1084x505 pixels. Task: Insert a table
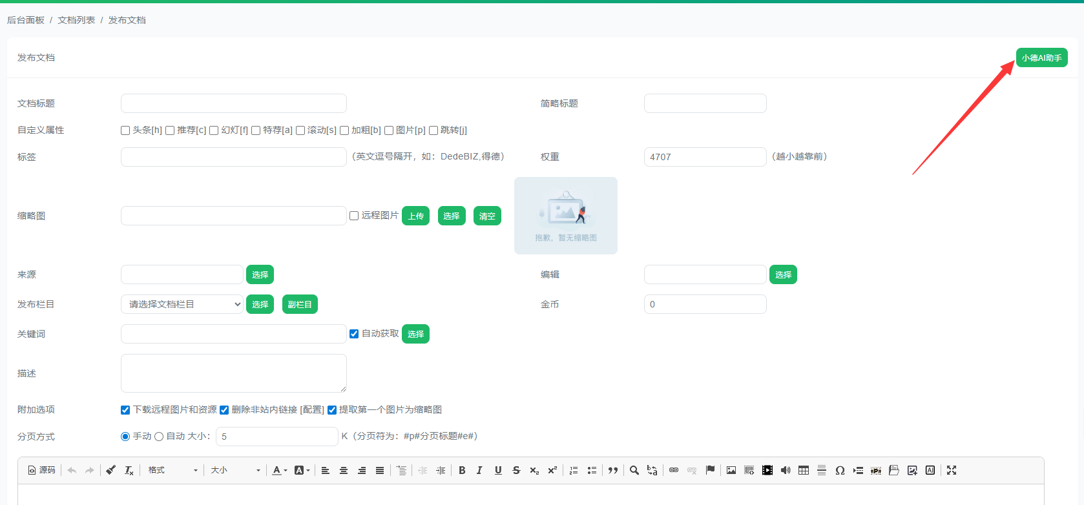tap(804, 470)
